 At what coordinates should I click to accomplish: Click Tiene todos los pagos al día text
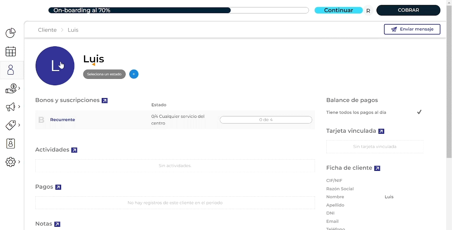pos(356,113)
